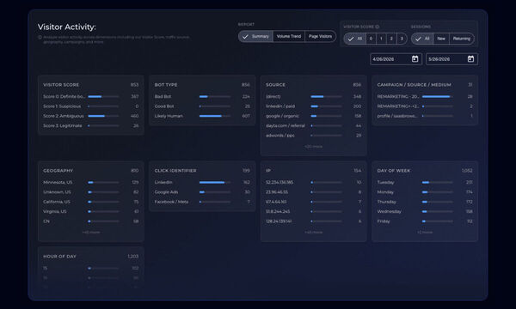Select CN in Geography

91,221
